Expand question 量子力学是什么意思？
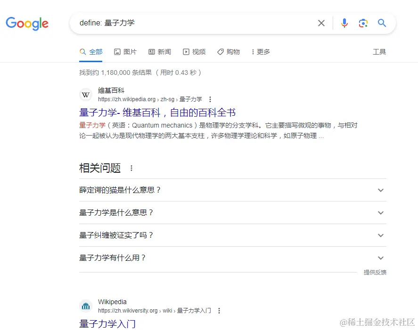Screen dimensions: 418x330 [232, 212]
